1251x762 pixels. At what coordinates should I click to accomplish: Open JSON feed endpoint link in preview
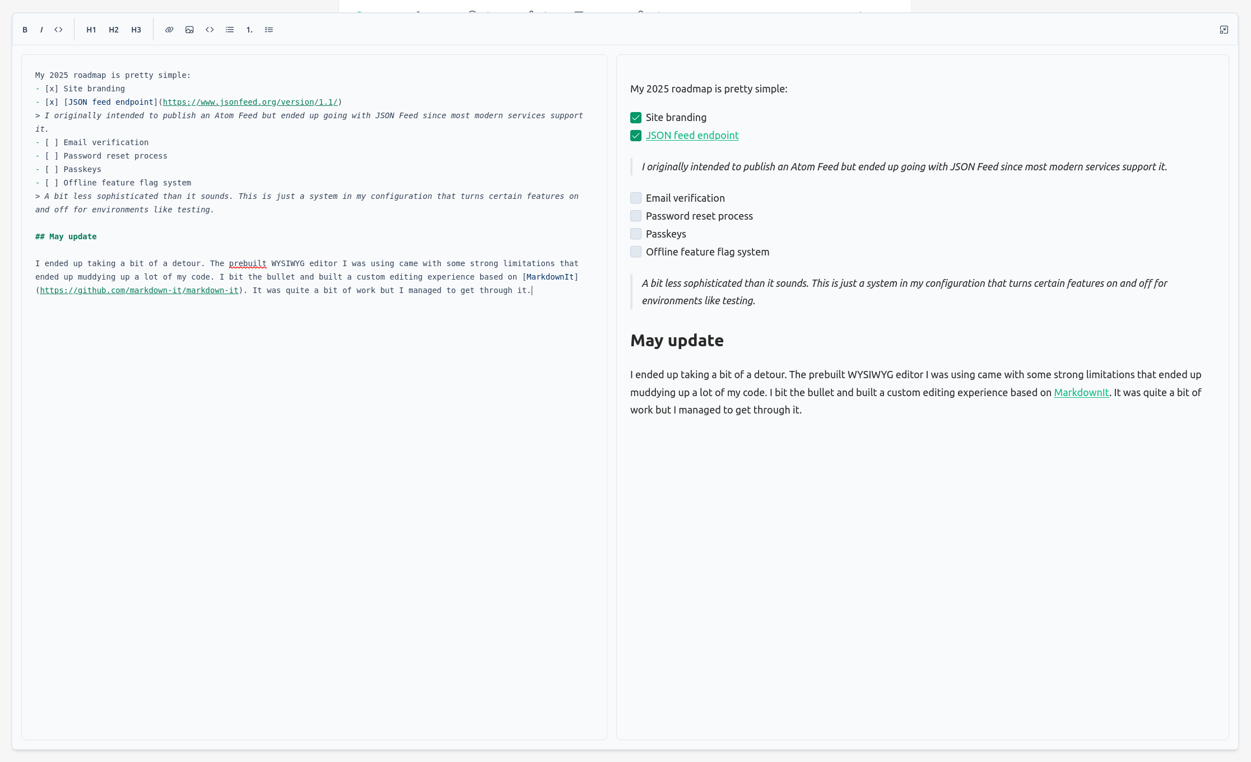click(x=692, y=135)
